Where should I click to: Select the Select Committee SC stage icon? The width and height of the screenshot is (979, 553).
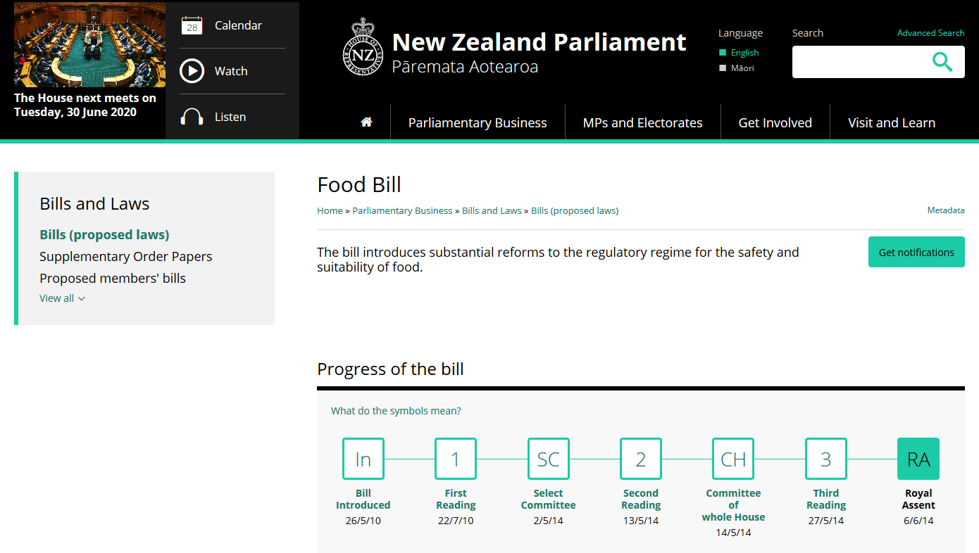[x=548, y=459]
